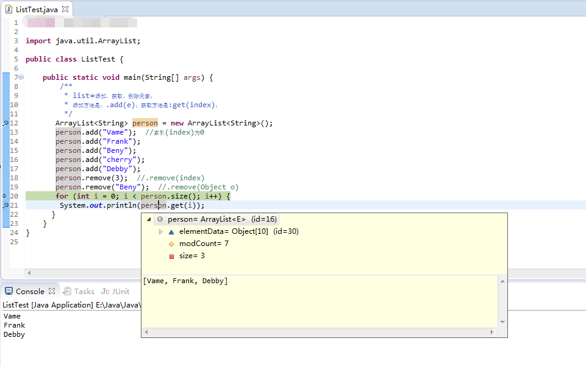Click the Java file icon on the editor tab
The image size is (586, 366).
click(x=9, y=9)
